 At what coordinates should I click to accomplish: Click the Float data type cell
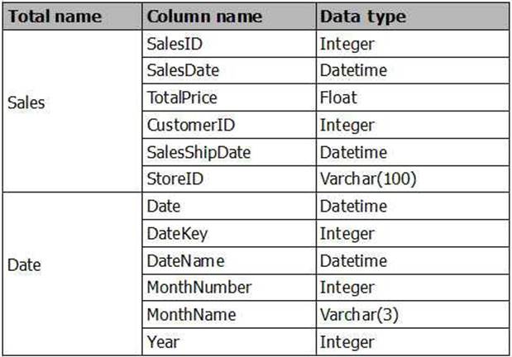click(x=338, y=98)
